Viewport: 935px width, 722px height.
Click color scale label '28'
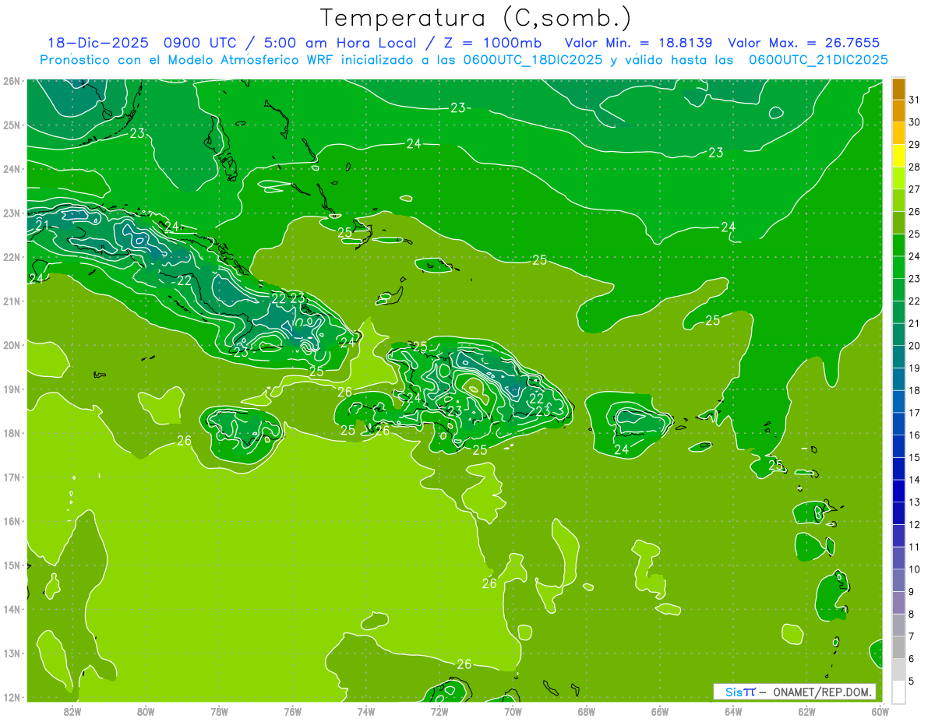tap(914, 167)
